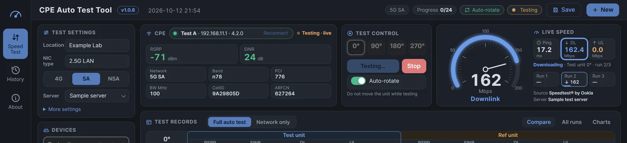
Task: Open the All runs tab
Action: pyautogui.click(x=572, y=122)
